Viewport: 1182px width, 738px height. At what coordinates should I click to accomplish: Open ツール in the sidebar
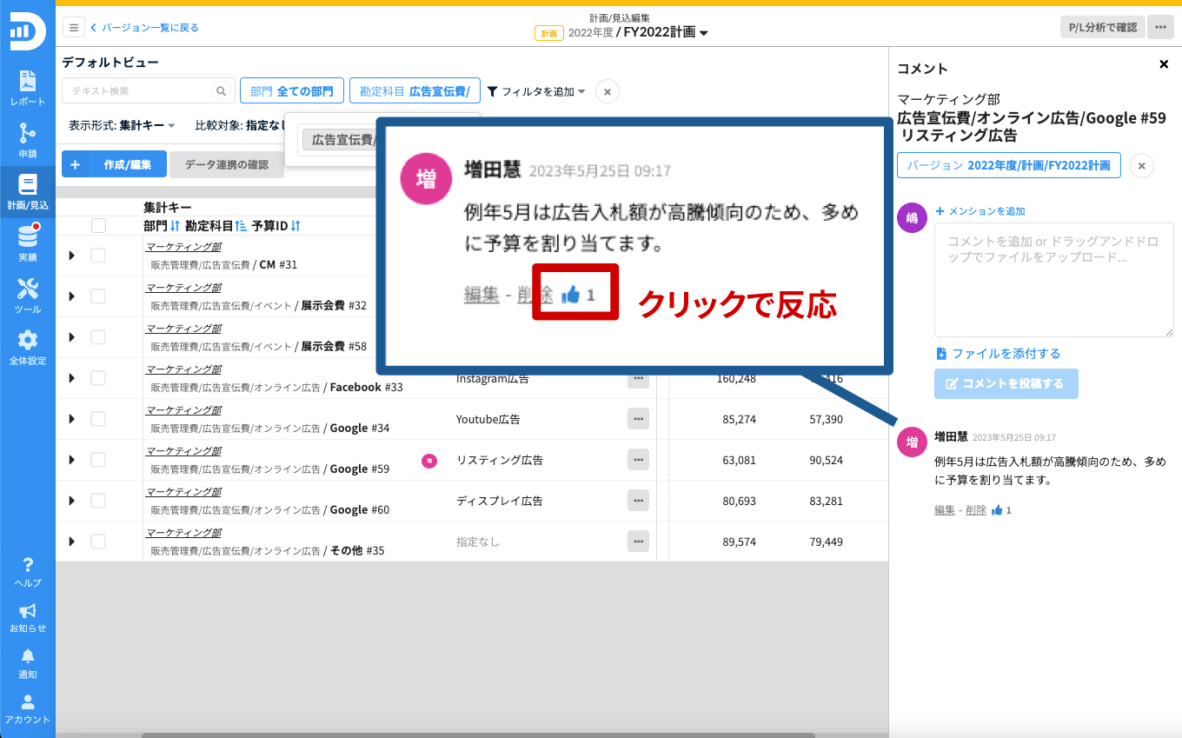28,296
